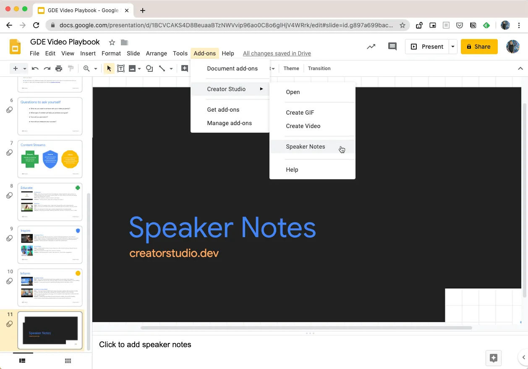Select the Shape tool
The width and height of the screenshot is (528, 369).
point(149,68)
